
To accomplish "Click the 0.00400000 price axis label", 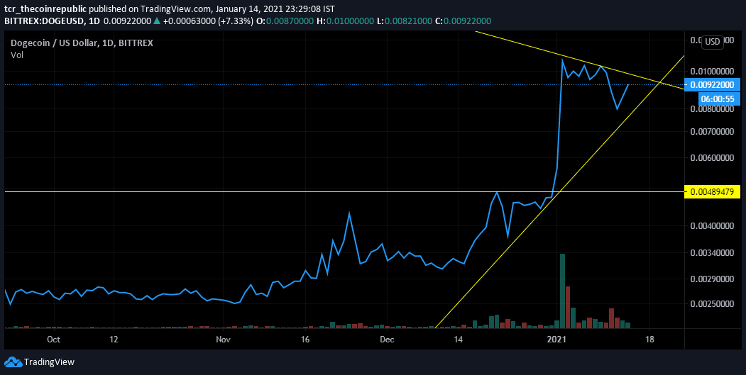I will 712,225.
